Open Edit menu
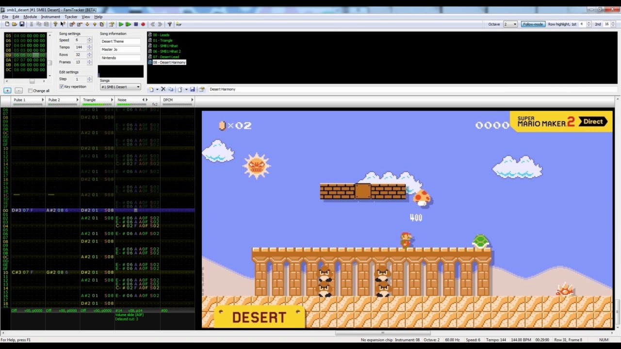 16,17
